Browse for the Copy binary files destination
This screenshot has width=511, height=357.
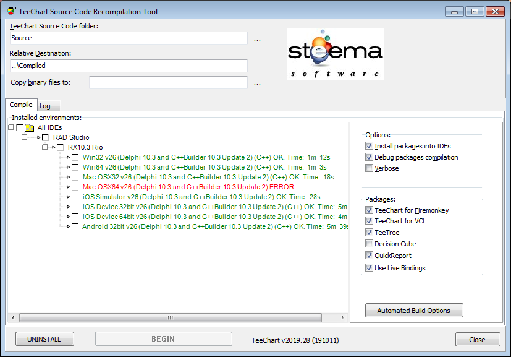click(x=257, y=84)
